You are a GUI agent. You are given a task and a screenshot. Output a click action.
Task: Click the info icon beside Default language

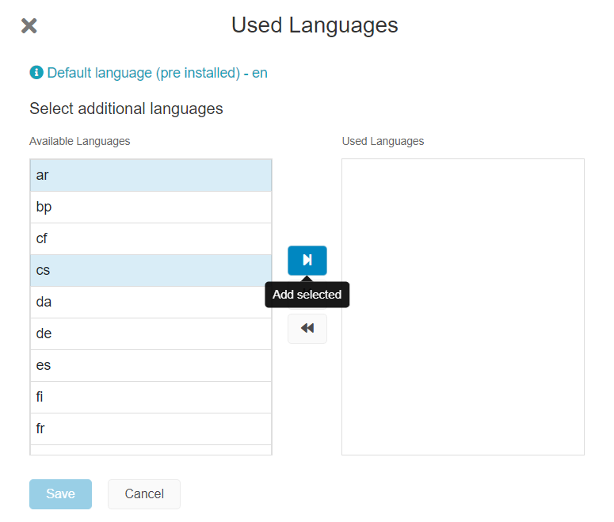36,72
